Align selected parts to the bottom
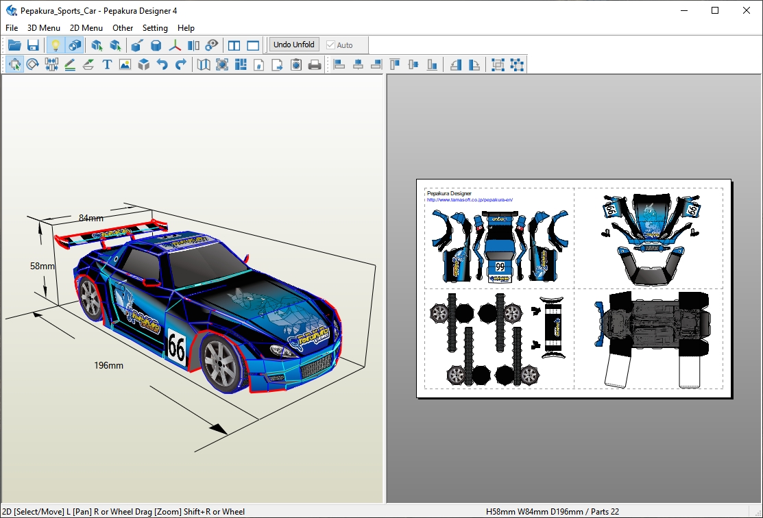 click(x=432, y=64)
